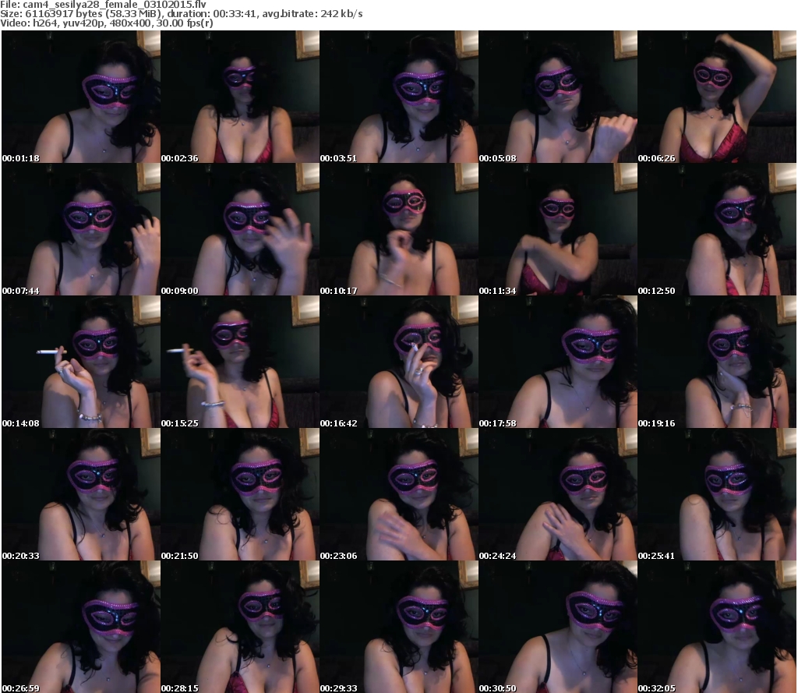
Task: Open the frame at 00:30:50
Action: click(x=558, y=626)
